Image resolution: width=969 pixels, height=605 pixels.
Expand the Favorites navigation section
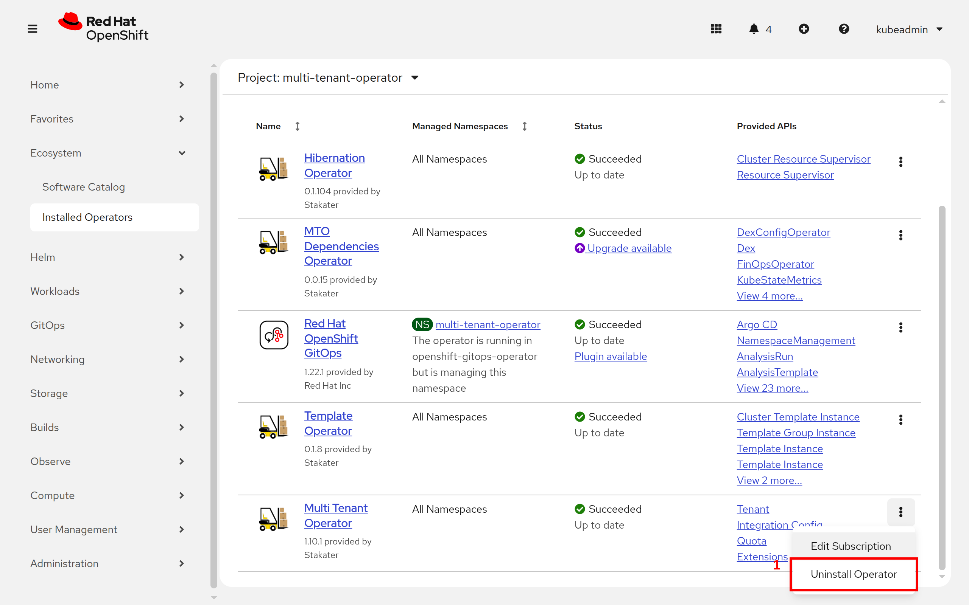[x=107, y=119]
